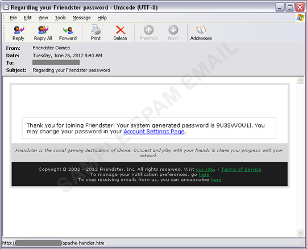Open the Message menu
The image size is (307, 249).
(x=81, y=18)
